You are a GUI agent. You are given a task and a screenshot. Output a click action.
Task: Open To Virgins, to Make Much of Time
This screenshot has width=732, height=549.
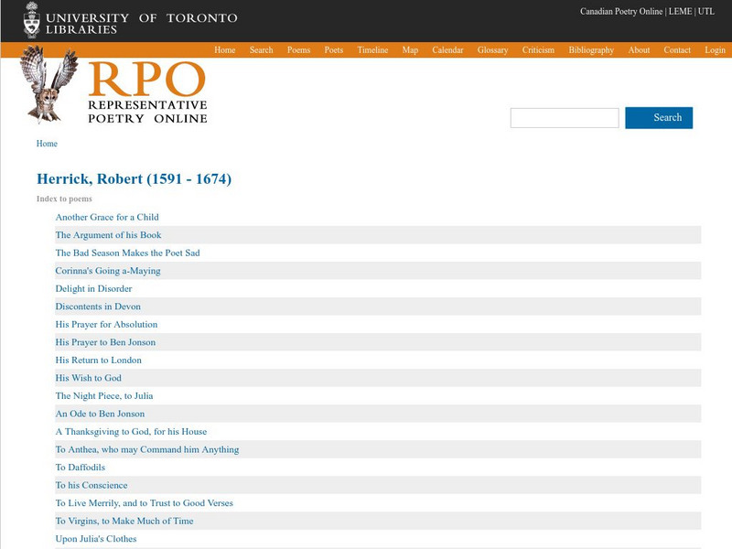click(x=124, y=521)
